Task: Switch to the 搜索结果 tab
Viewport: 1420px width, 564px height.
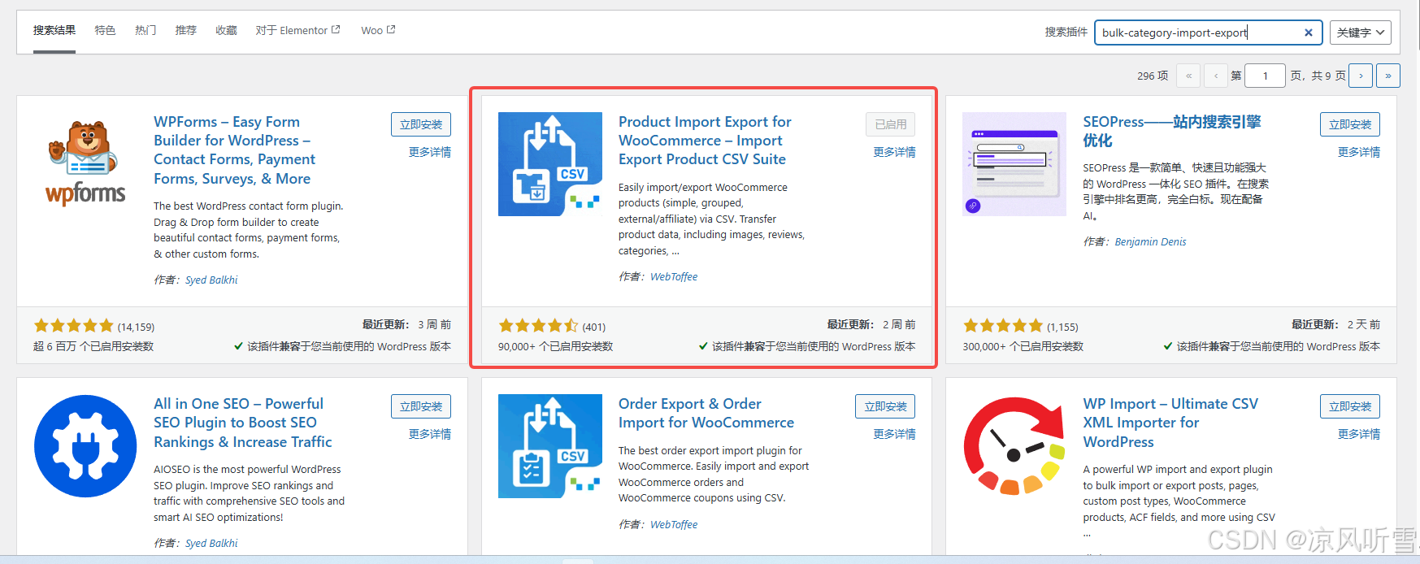Action: [54, 30]
